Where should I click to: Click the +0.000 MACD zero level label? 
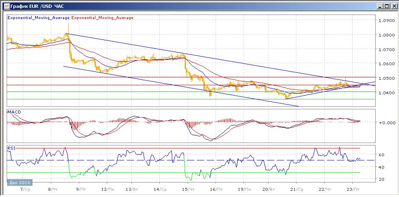(386, 123)
